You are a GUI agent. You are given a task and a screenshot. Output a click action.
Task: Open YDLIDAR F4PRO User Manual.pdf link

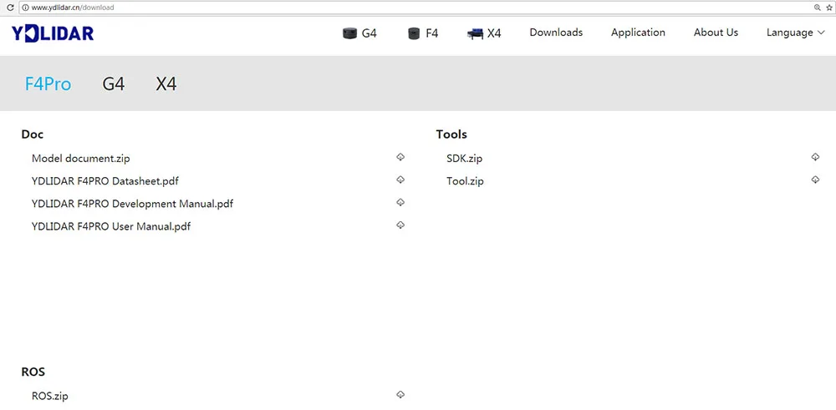(111, 227)
